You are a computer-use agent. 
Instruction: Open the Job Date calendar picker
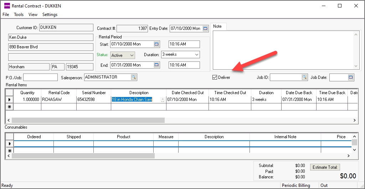[351, 77]
